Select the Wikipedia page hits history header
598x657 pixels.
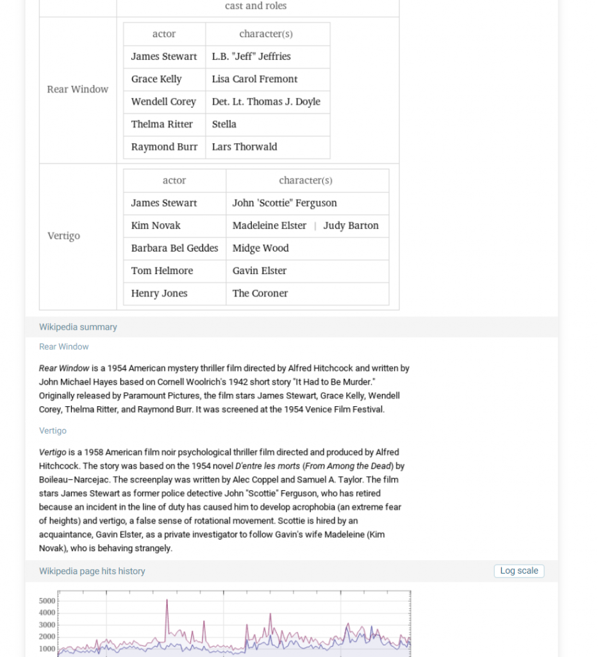click(x=92, y=571)
